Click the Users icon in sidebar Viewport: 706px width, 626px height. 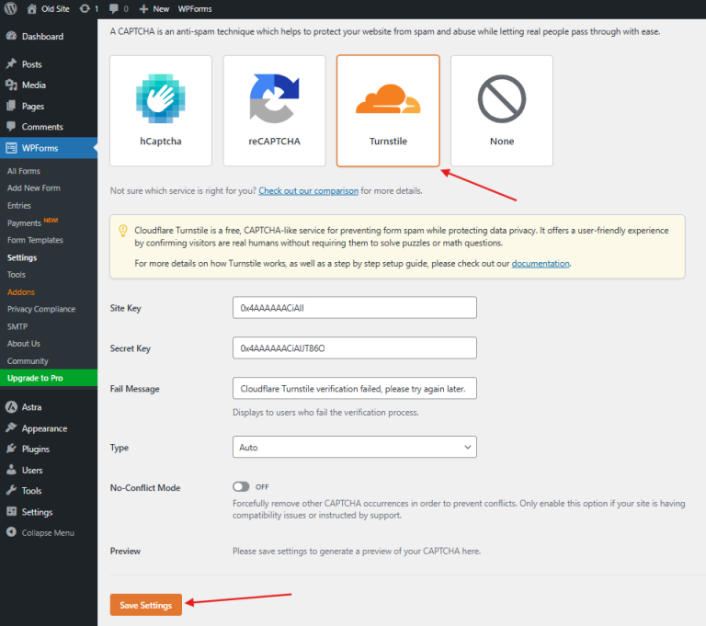point(11,470)
